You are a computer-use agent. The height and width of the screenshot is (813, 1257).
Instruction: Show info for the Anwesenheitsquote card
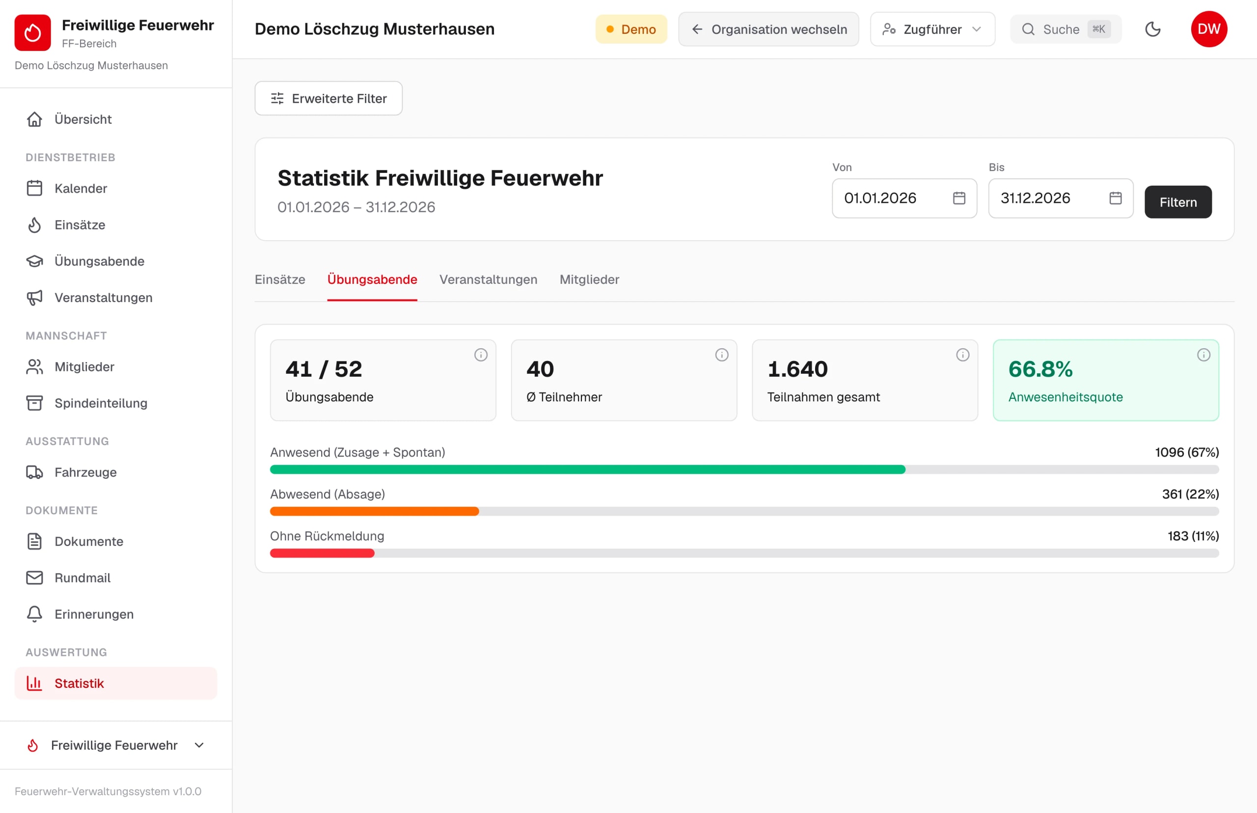(x=1203, y=355)
